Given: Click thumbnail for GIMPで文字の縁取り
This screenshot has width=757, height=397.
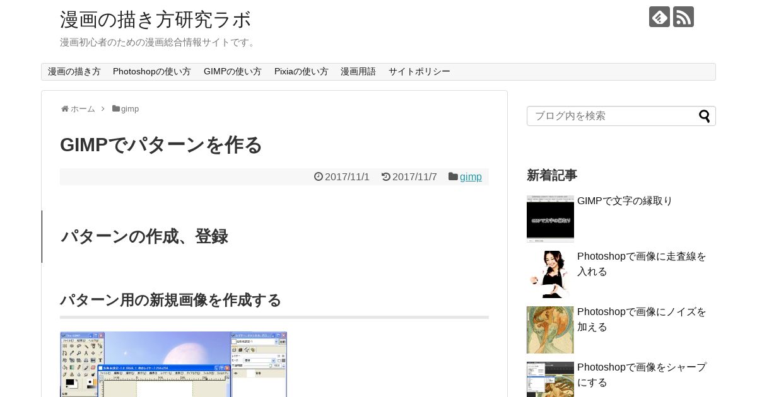Looking at the screenshot, I should (550, 219).
